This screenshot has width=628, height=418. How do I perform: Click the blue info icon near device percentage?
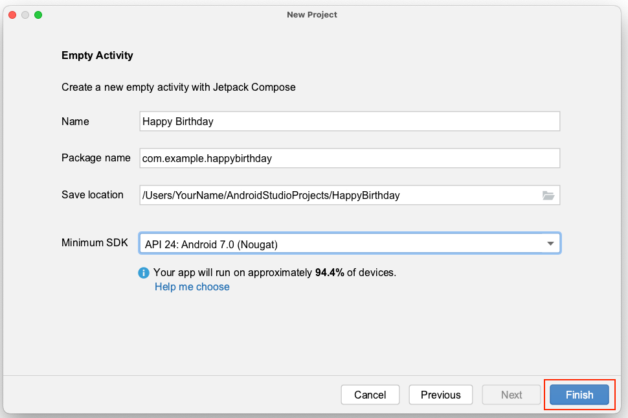coord(143,273)
